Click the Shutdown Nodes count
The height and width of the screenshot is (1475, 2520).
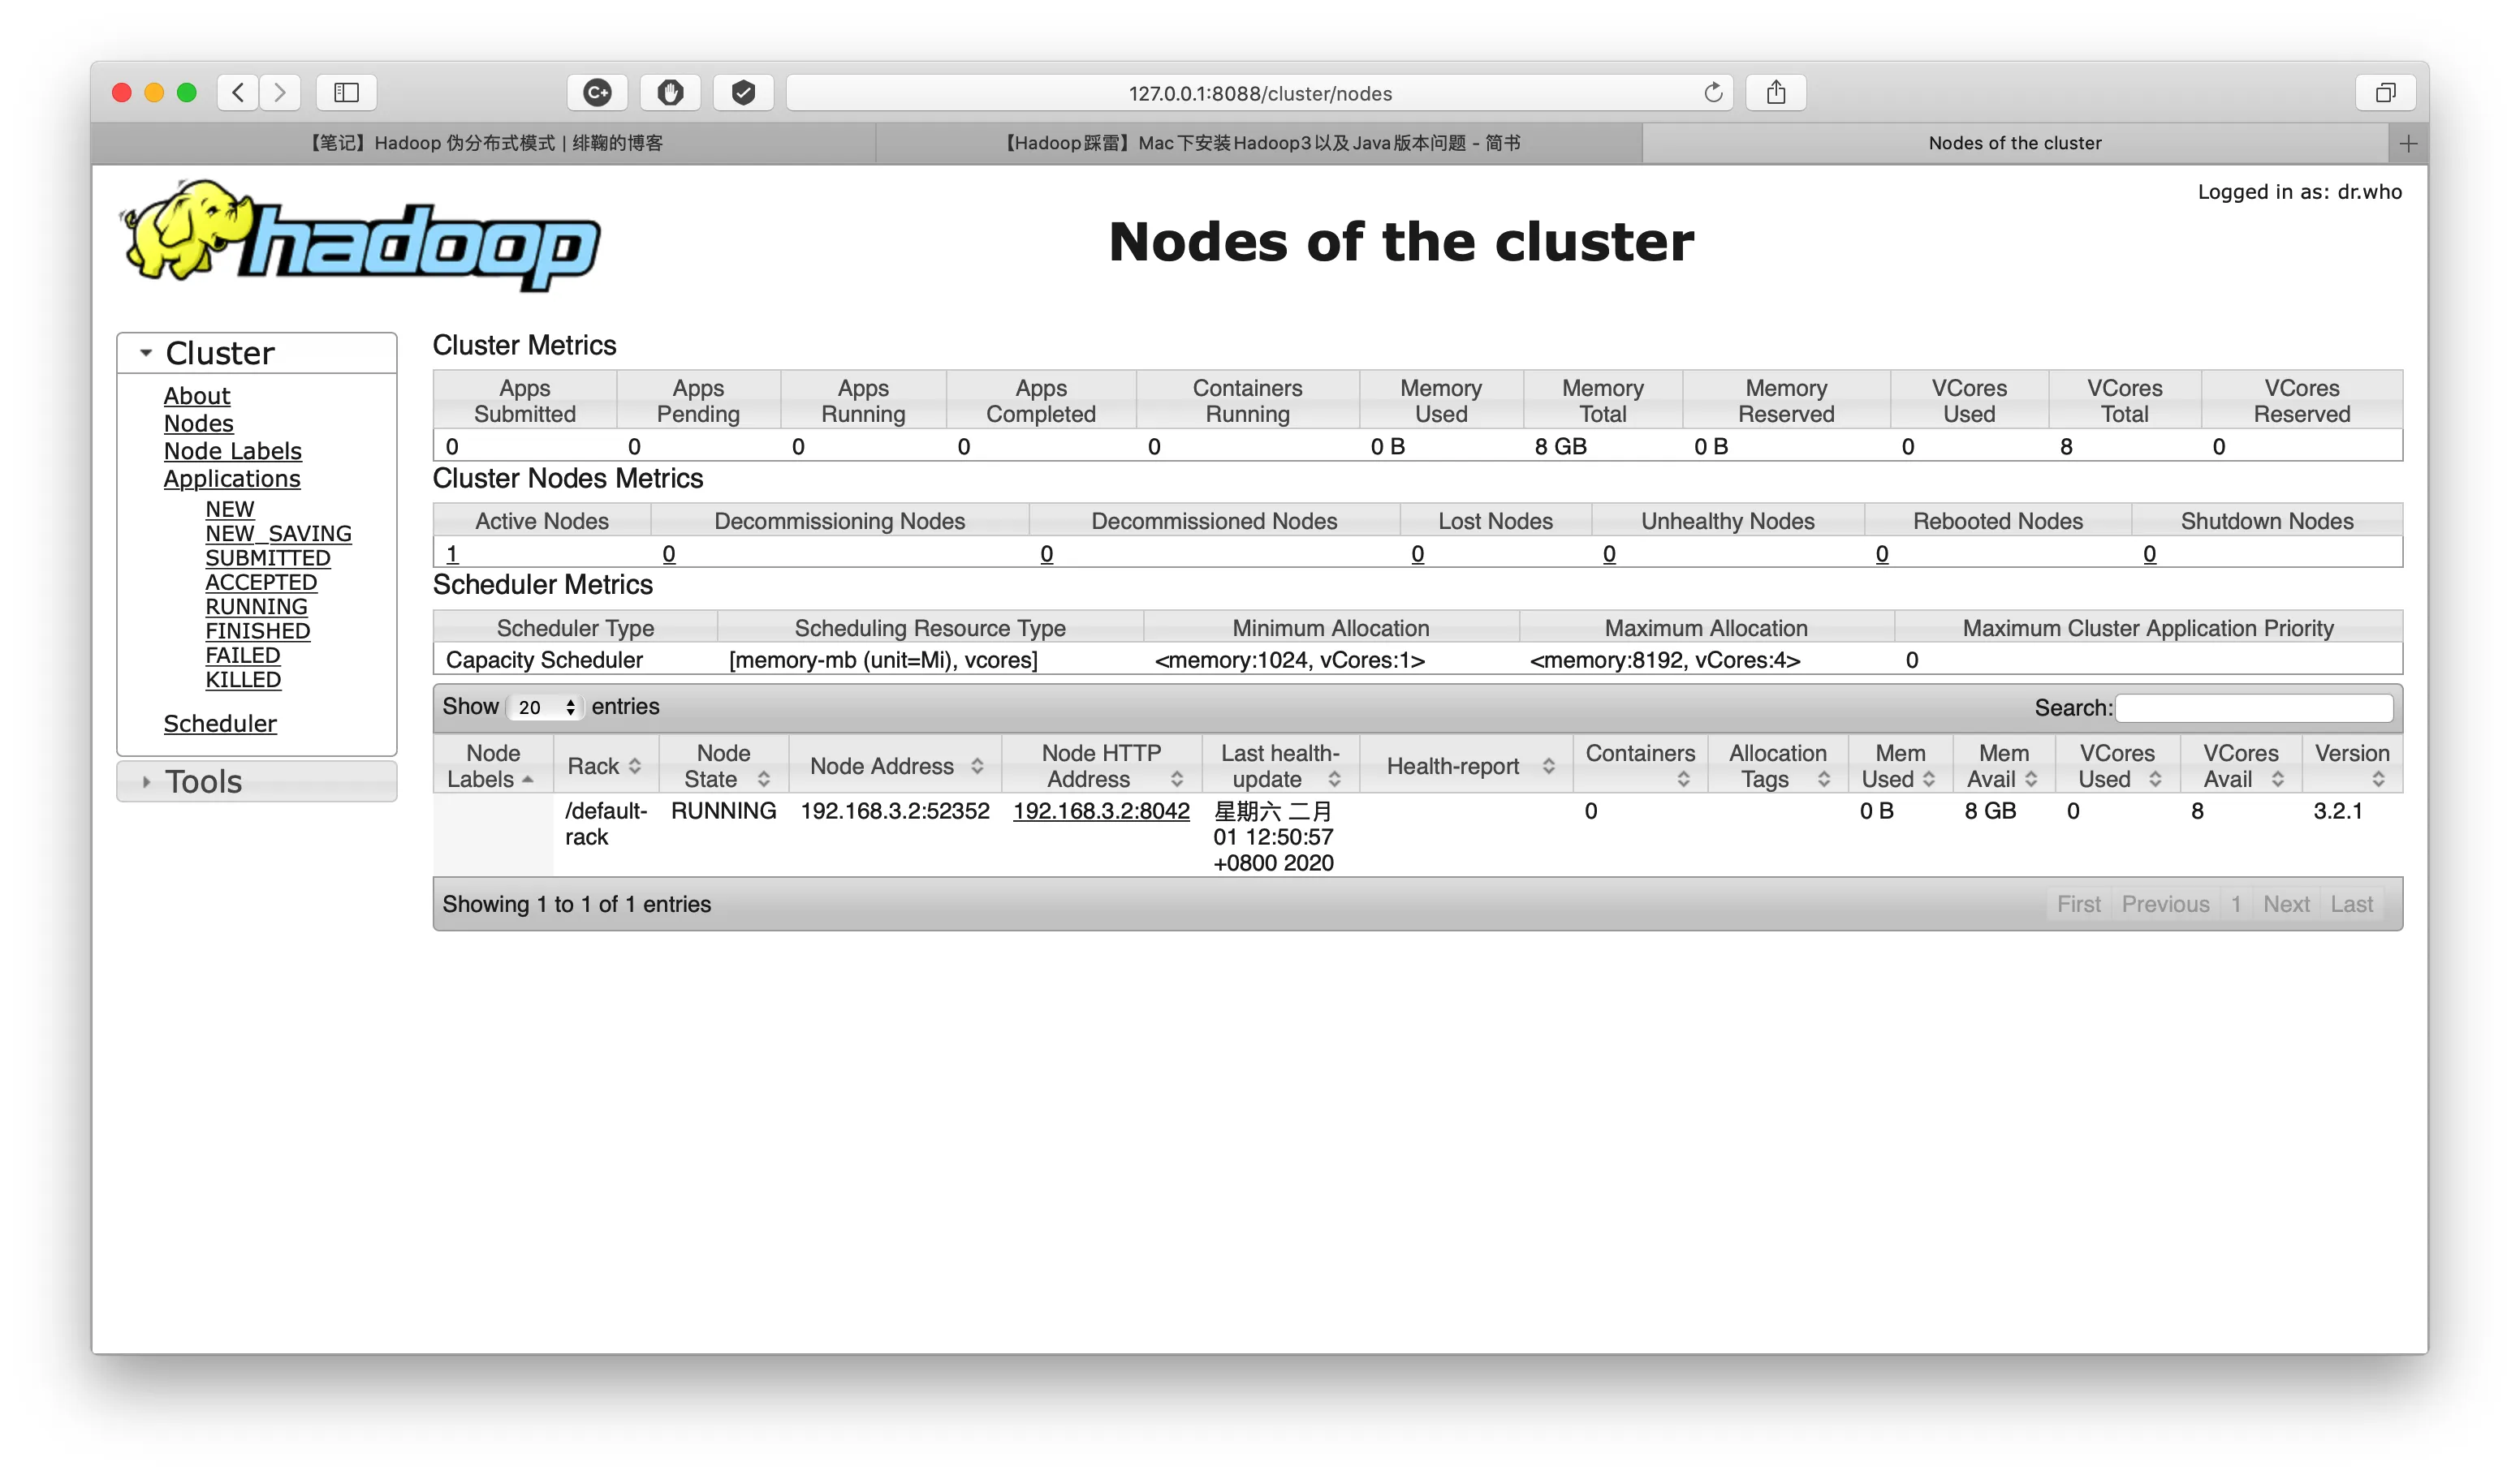point(2150,553)
